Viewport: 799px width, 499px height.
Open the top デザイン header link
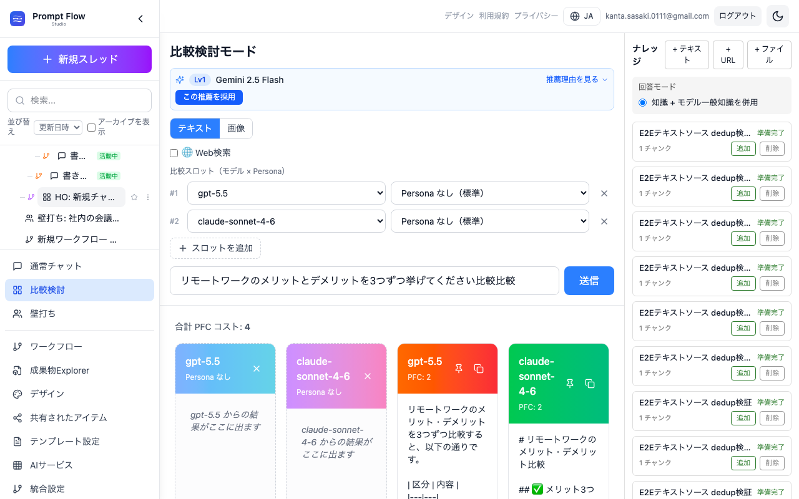[459, 16]
